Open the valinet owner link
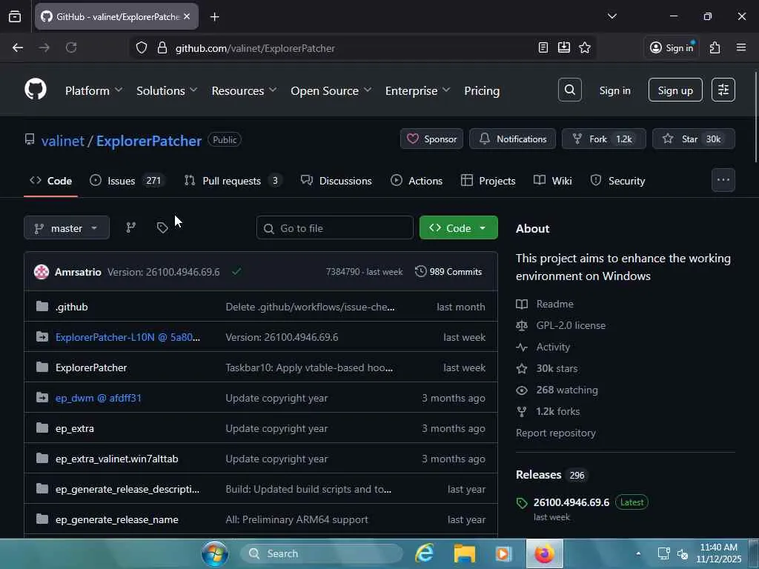759x569 pixels. 62,141
